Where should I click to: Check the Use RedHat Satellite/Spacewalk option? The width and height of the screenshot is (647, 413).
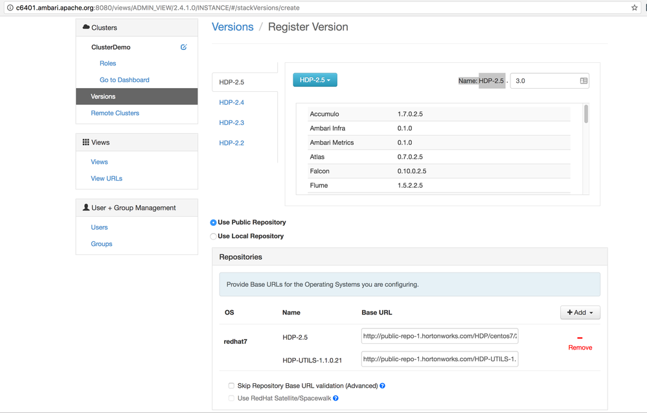click(231, 398)
